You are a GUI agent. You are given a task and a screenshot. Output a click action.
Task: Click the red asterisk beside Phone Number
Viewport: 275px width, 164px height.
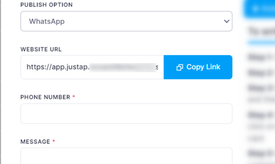[74, 97]
